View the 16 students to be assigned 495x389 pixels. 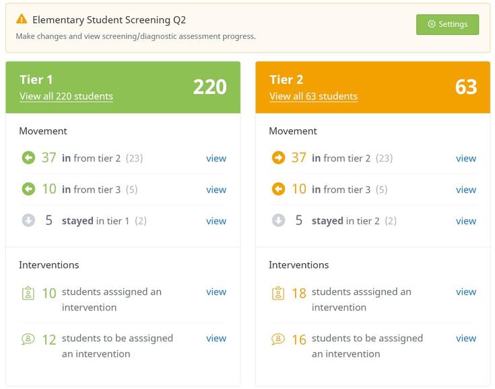tap(466, 339)
